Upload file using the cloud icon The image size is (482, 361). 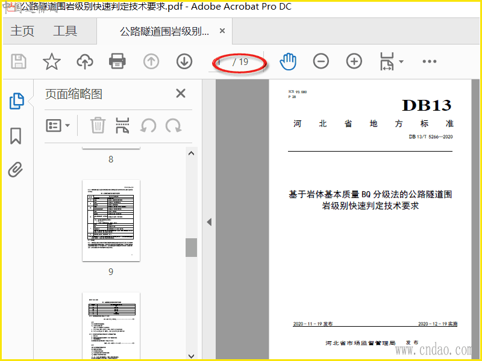tap(85, 61)
